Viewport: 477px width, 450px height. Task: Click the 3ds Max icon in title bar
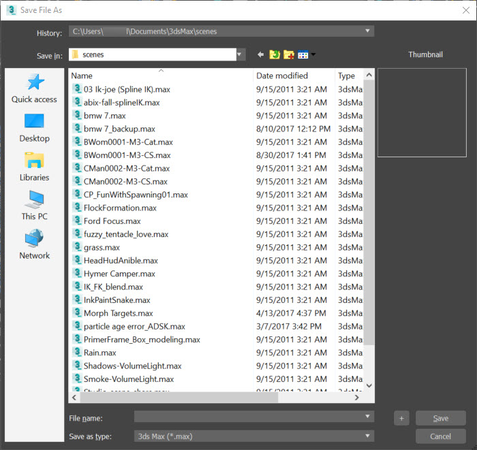point(12,10)
